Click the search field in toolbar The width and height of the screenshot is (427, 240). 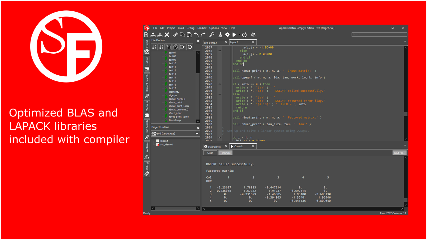click(379, 34)
